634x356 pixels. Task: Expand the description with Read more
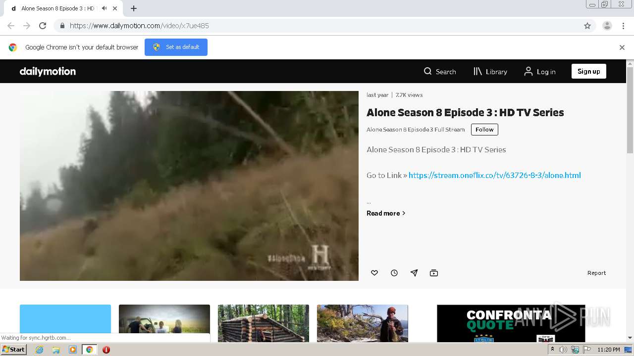[386, 213]
